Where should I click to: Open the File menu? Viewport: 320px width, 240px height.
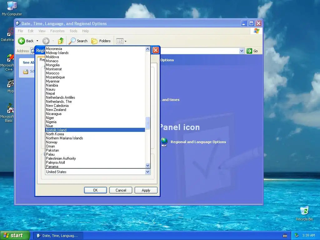(x=20, y=31)
